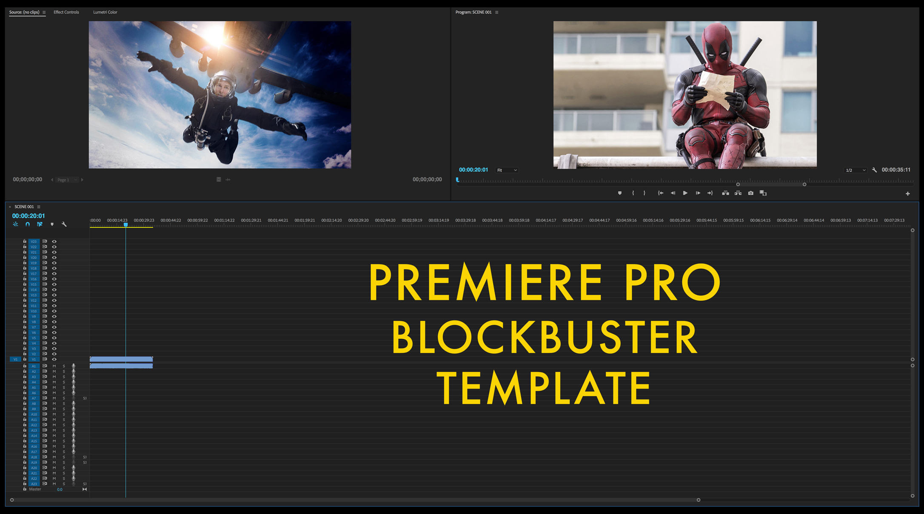Switch to the Lumetri Color tab
The width and height of the screenshot is (924, 514).
106,12
